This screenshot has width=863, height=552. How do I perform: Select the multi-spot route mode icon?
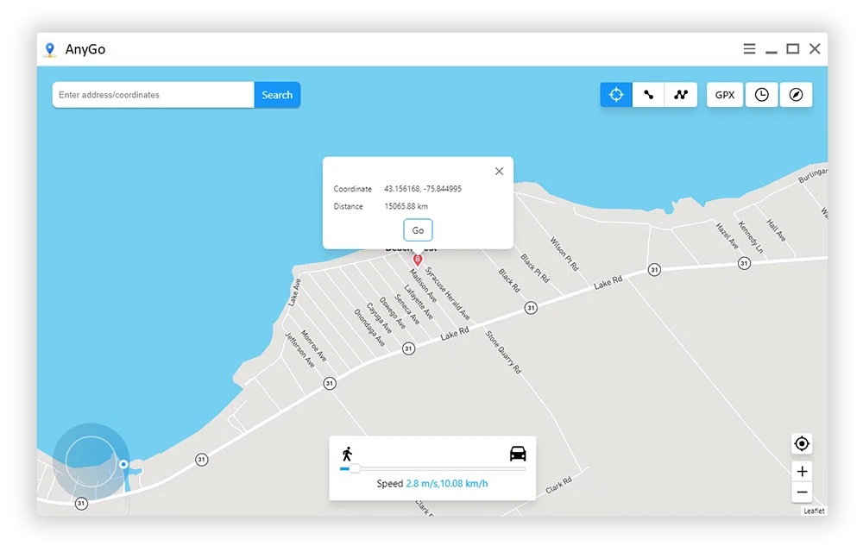tap(681, 95)
